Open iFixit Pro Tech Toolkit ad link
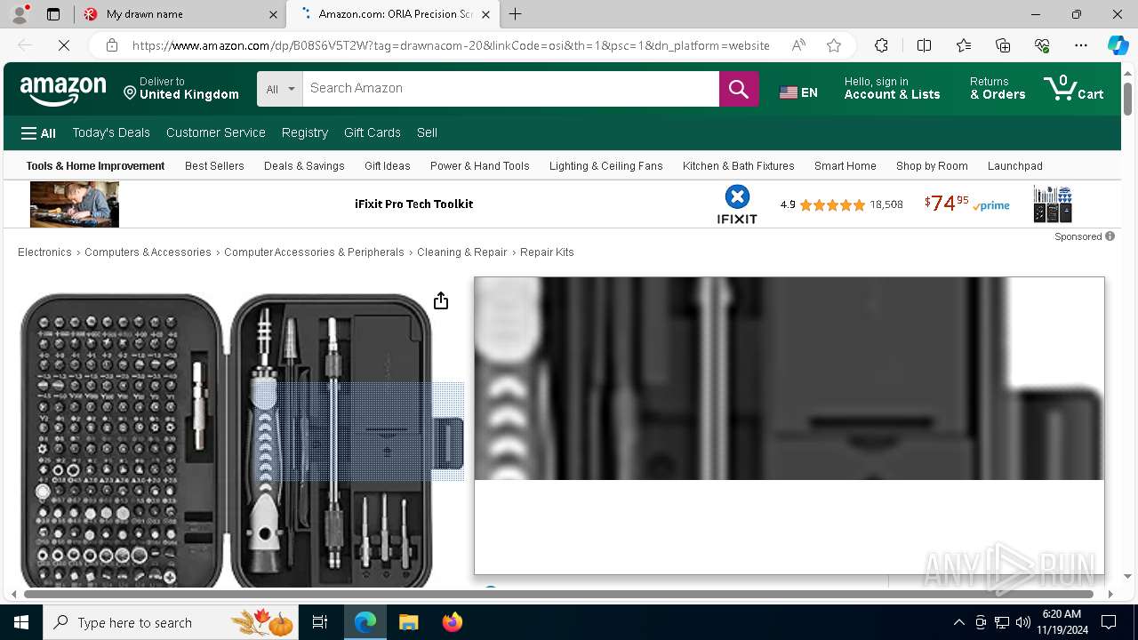Image resolution: width=1138 pixels, height=640 pixels. pyautogui.click(x=413, y=204)
